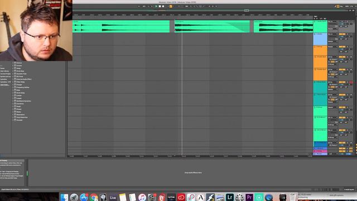Toggle the orange Key Map Mode button
This screenshot has width=357, height=201.
[338, 6]
